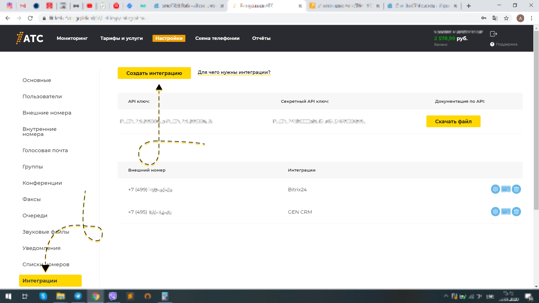The image size is (539, 303).
Task: Click the monitor icon for Bitrix24 row
Action: click(x=506, y=189)
